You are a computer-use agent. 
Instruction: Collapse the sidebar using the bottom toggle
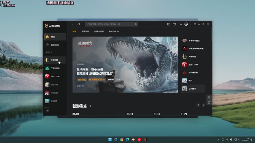pos(47,111)
